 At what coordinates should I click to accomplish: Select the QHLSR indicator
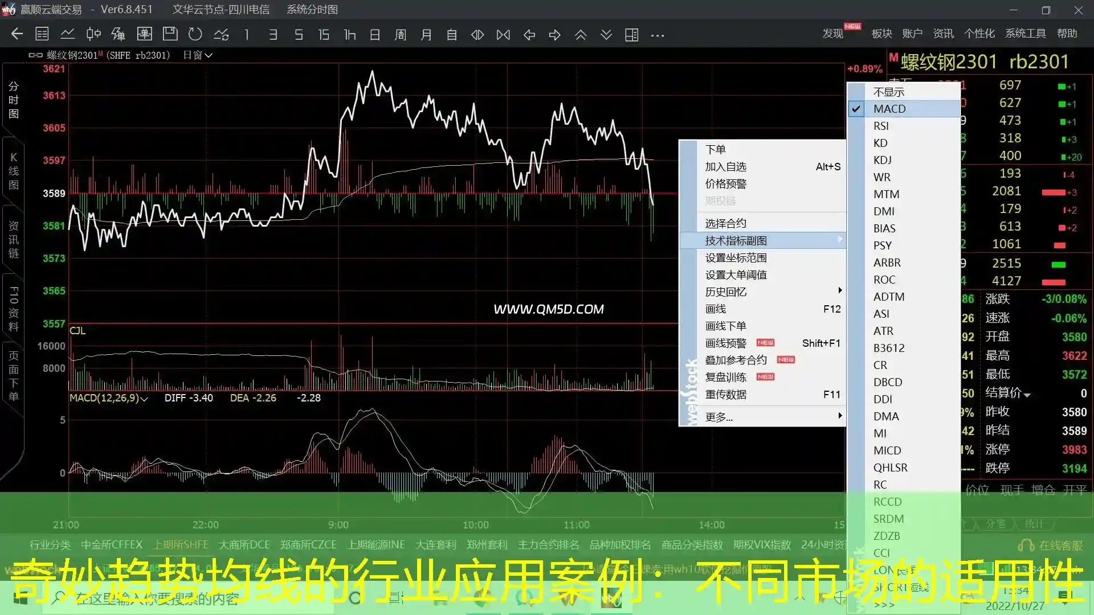pyautogui.click(x=904, y=468)
